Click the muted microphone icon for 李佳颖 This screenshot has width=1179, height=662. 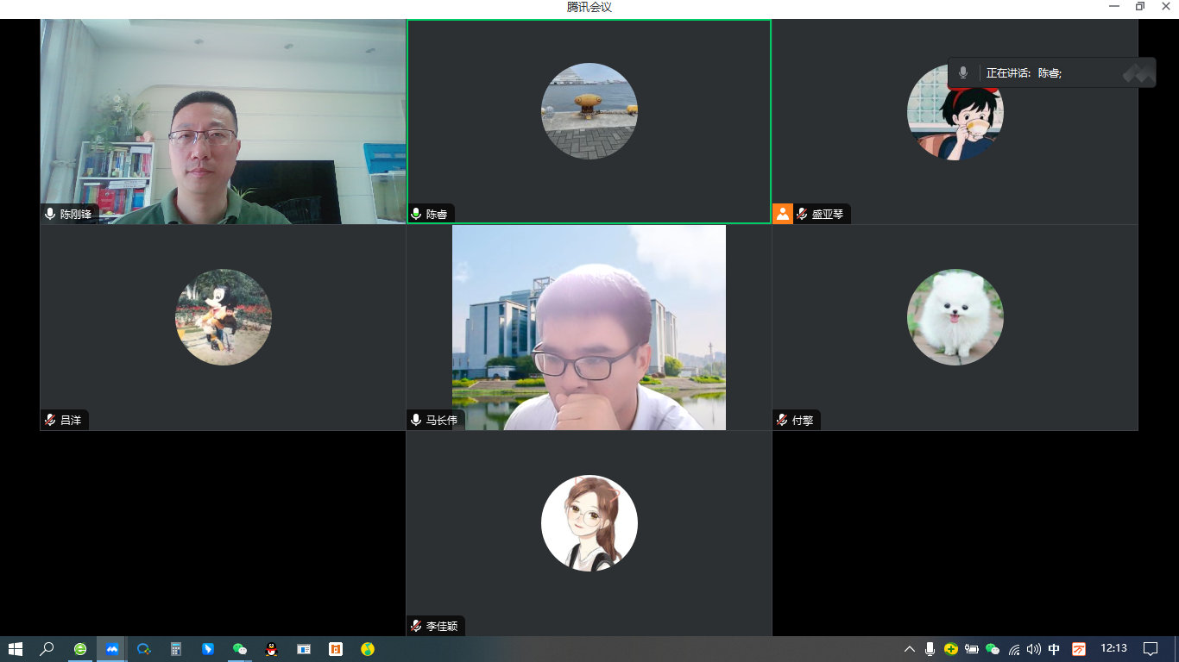click(x=416, y=627)
